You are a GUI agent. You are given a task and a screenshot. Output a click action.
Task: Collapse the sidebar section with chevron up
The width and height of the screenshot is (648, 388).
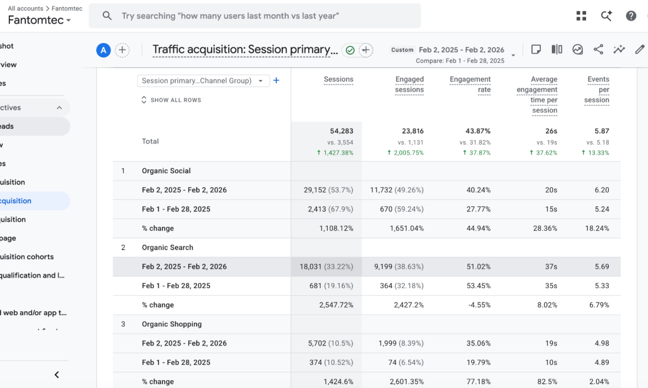[59, 108]
